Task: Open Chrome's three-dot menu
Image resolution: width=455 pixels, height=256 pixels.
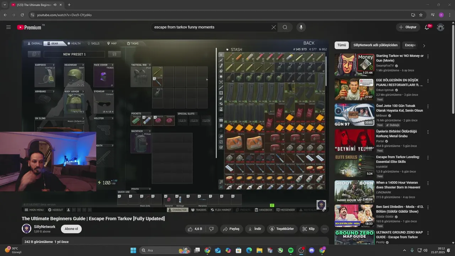Action: click(449, 15)
